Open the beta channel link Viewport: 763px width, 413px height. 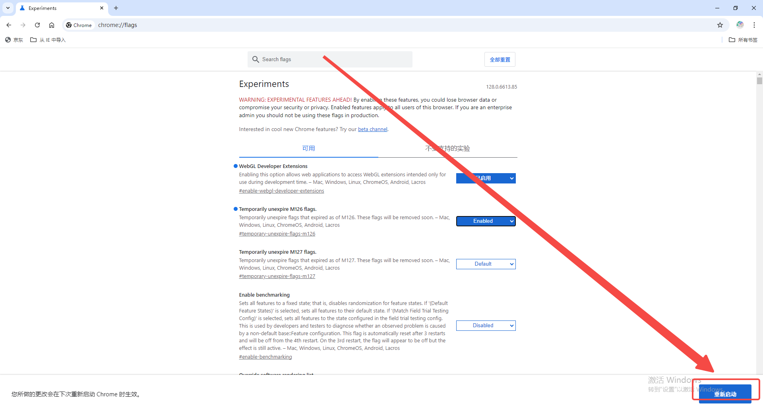(372, 129)
